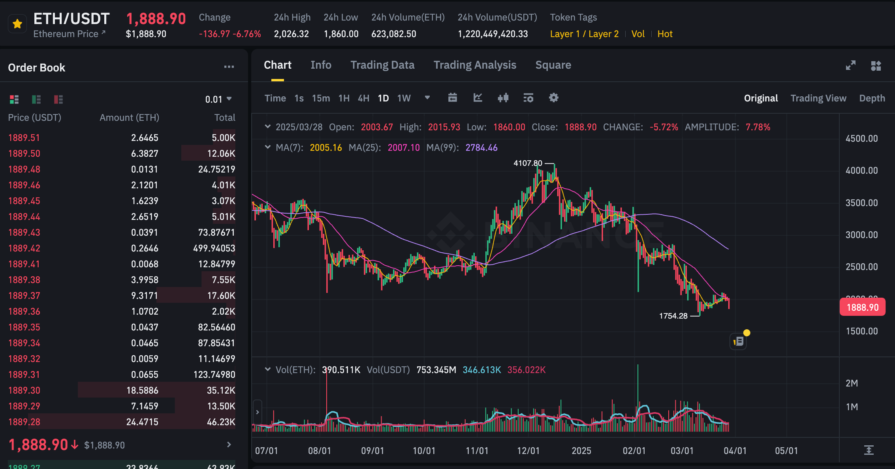The width and height of the screenshot is (895, 469).
Task: Expand chart to fullscreen
Action: (850, 66)
